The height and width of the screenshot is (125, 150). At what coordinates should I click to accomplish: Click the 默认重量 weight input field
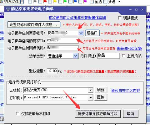(x=52, y=71)
